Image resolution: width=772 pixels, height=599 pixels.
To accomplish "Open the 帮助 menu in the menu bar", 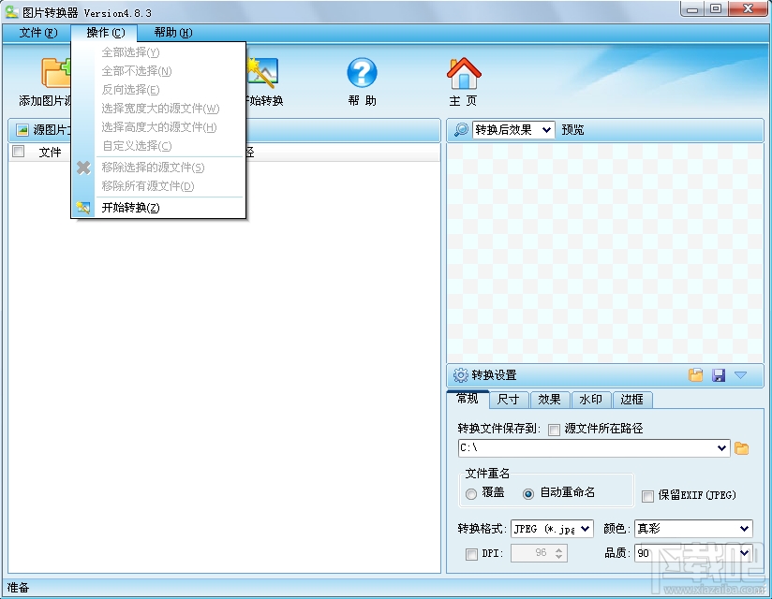I will tap(171, 31).
